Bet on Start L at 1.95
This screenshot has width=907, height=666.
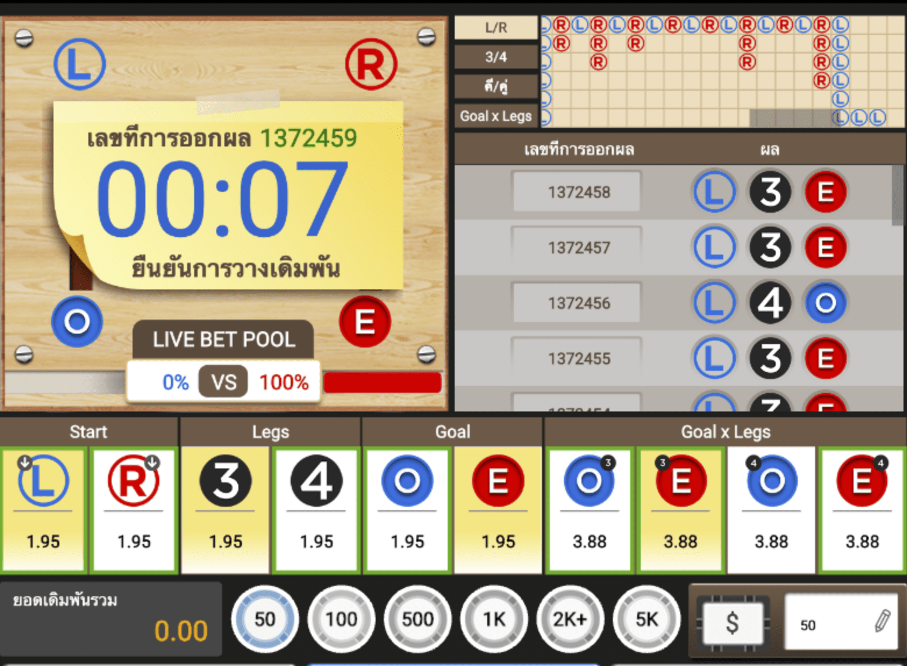(44, 509)
